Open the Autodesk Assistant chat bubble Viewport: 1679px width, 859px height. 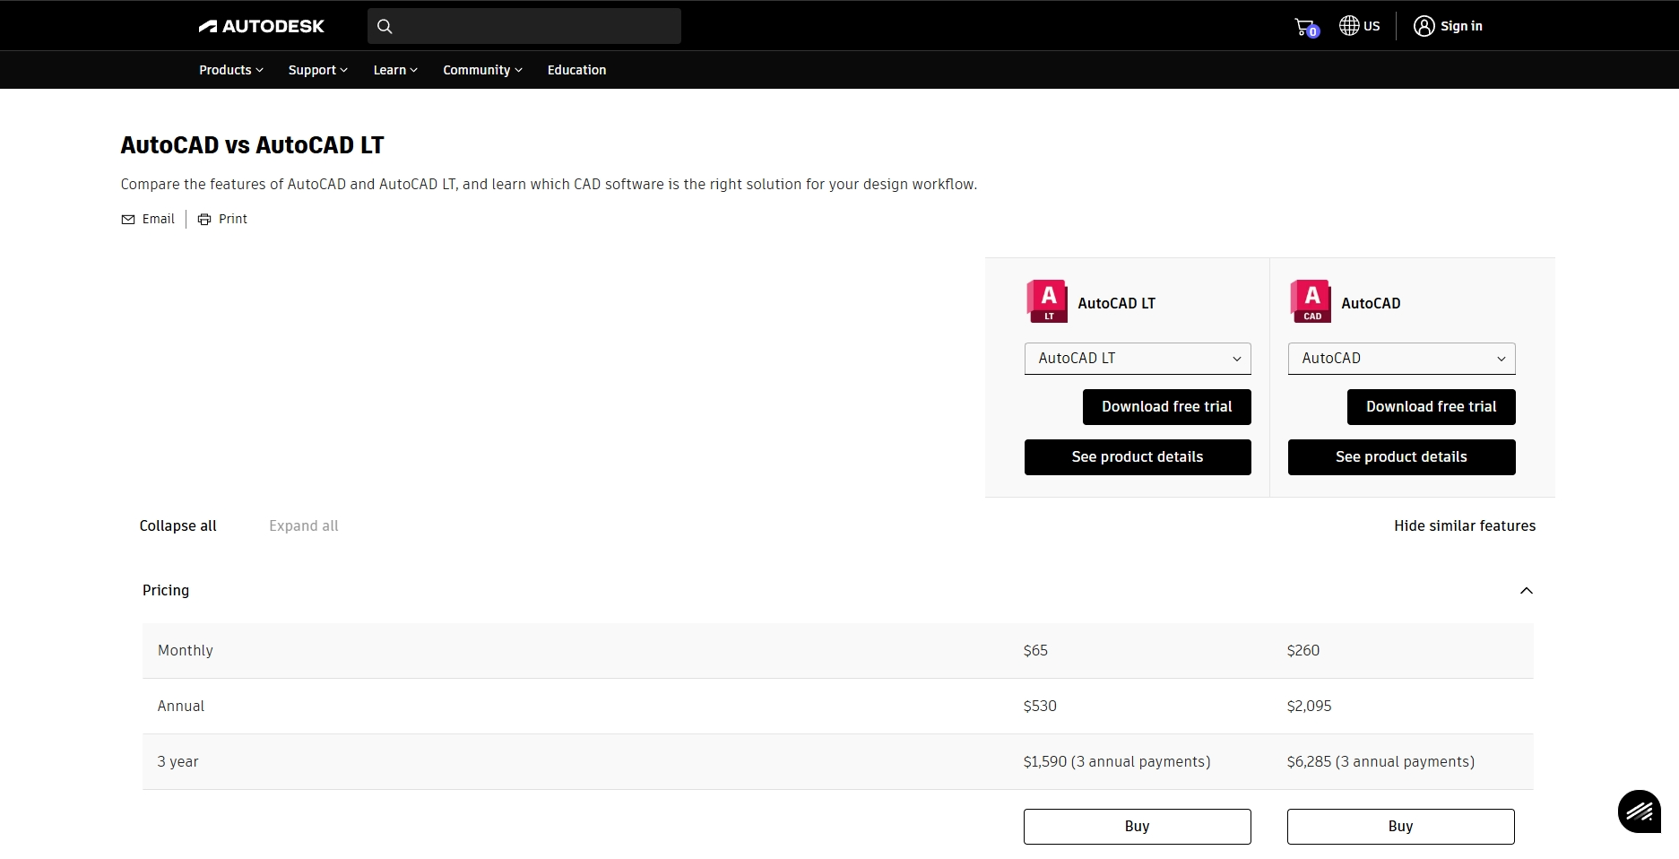coord(1640,811)
